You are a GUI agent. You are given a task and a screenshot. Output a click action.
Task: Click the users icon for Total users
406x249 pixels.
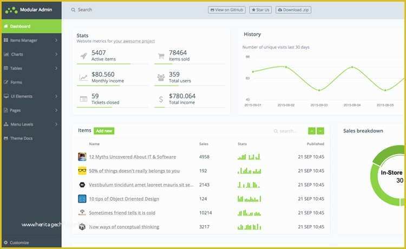[161, 77]
